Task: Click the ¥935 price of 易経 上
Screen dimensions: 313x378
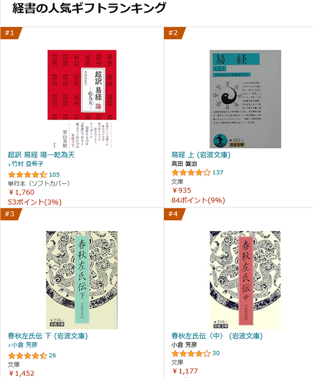Action: click(x=182, y=190)
